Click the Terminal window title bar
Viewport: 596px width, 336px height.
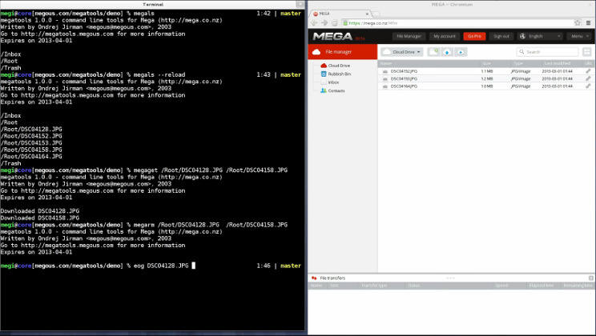click(152, 4)
